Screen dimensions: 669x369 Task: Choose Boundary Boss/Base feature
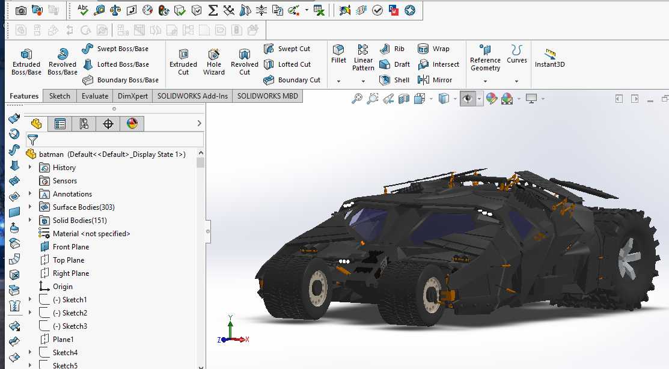120,80
